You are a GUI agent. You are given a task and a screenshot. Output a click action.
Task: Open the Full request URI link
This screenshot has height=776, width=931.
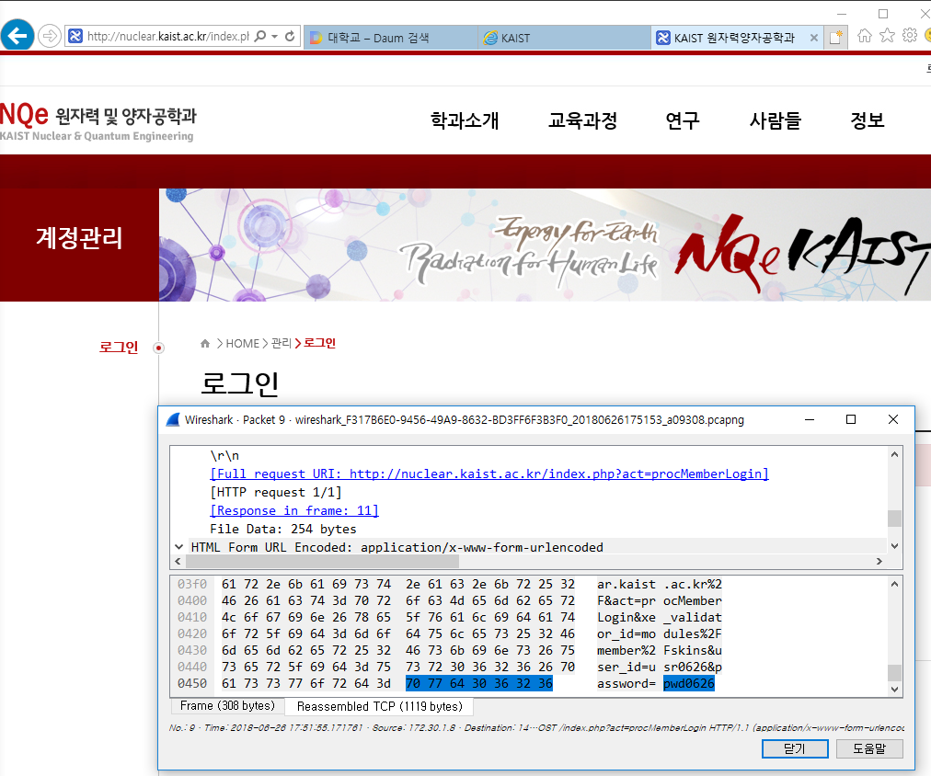[489, 474]
